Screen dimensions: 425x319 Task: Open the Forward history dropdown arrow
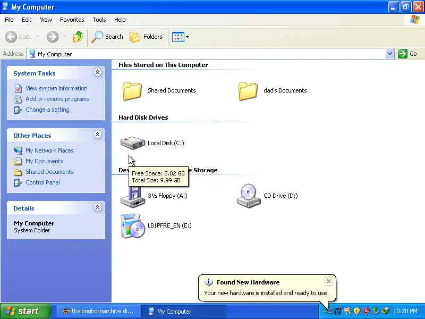click(x=65, y=37)
